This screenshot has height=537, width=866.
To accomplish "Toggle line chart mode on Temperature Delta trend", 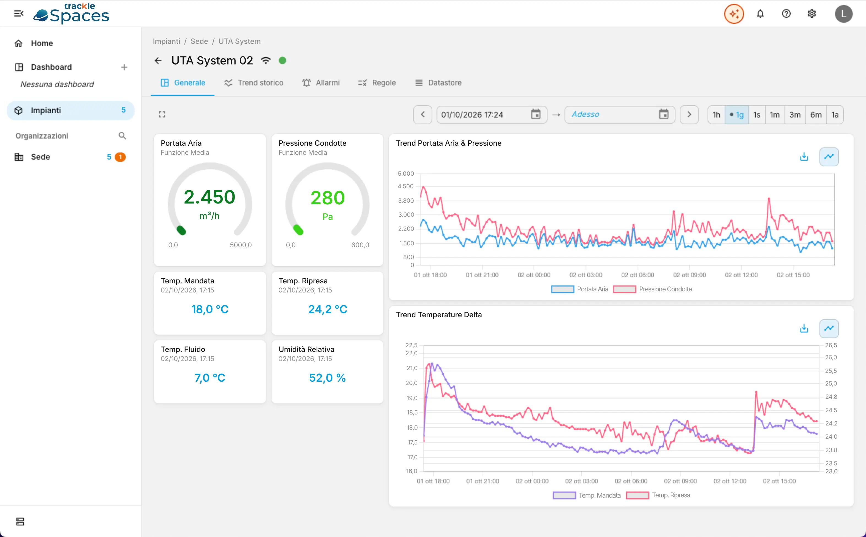I will [x=829, y=328].
